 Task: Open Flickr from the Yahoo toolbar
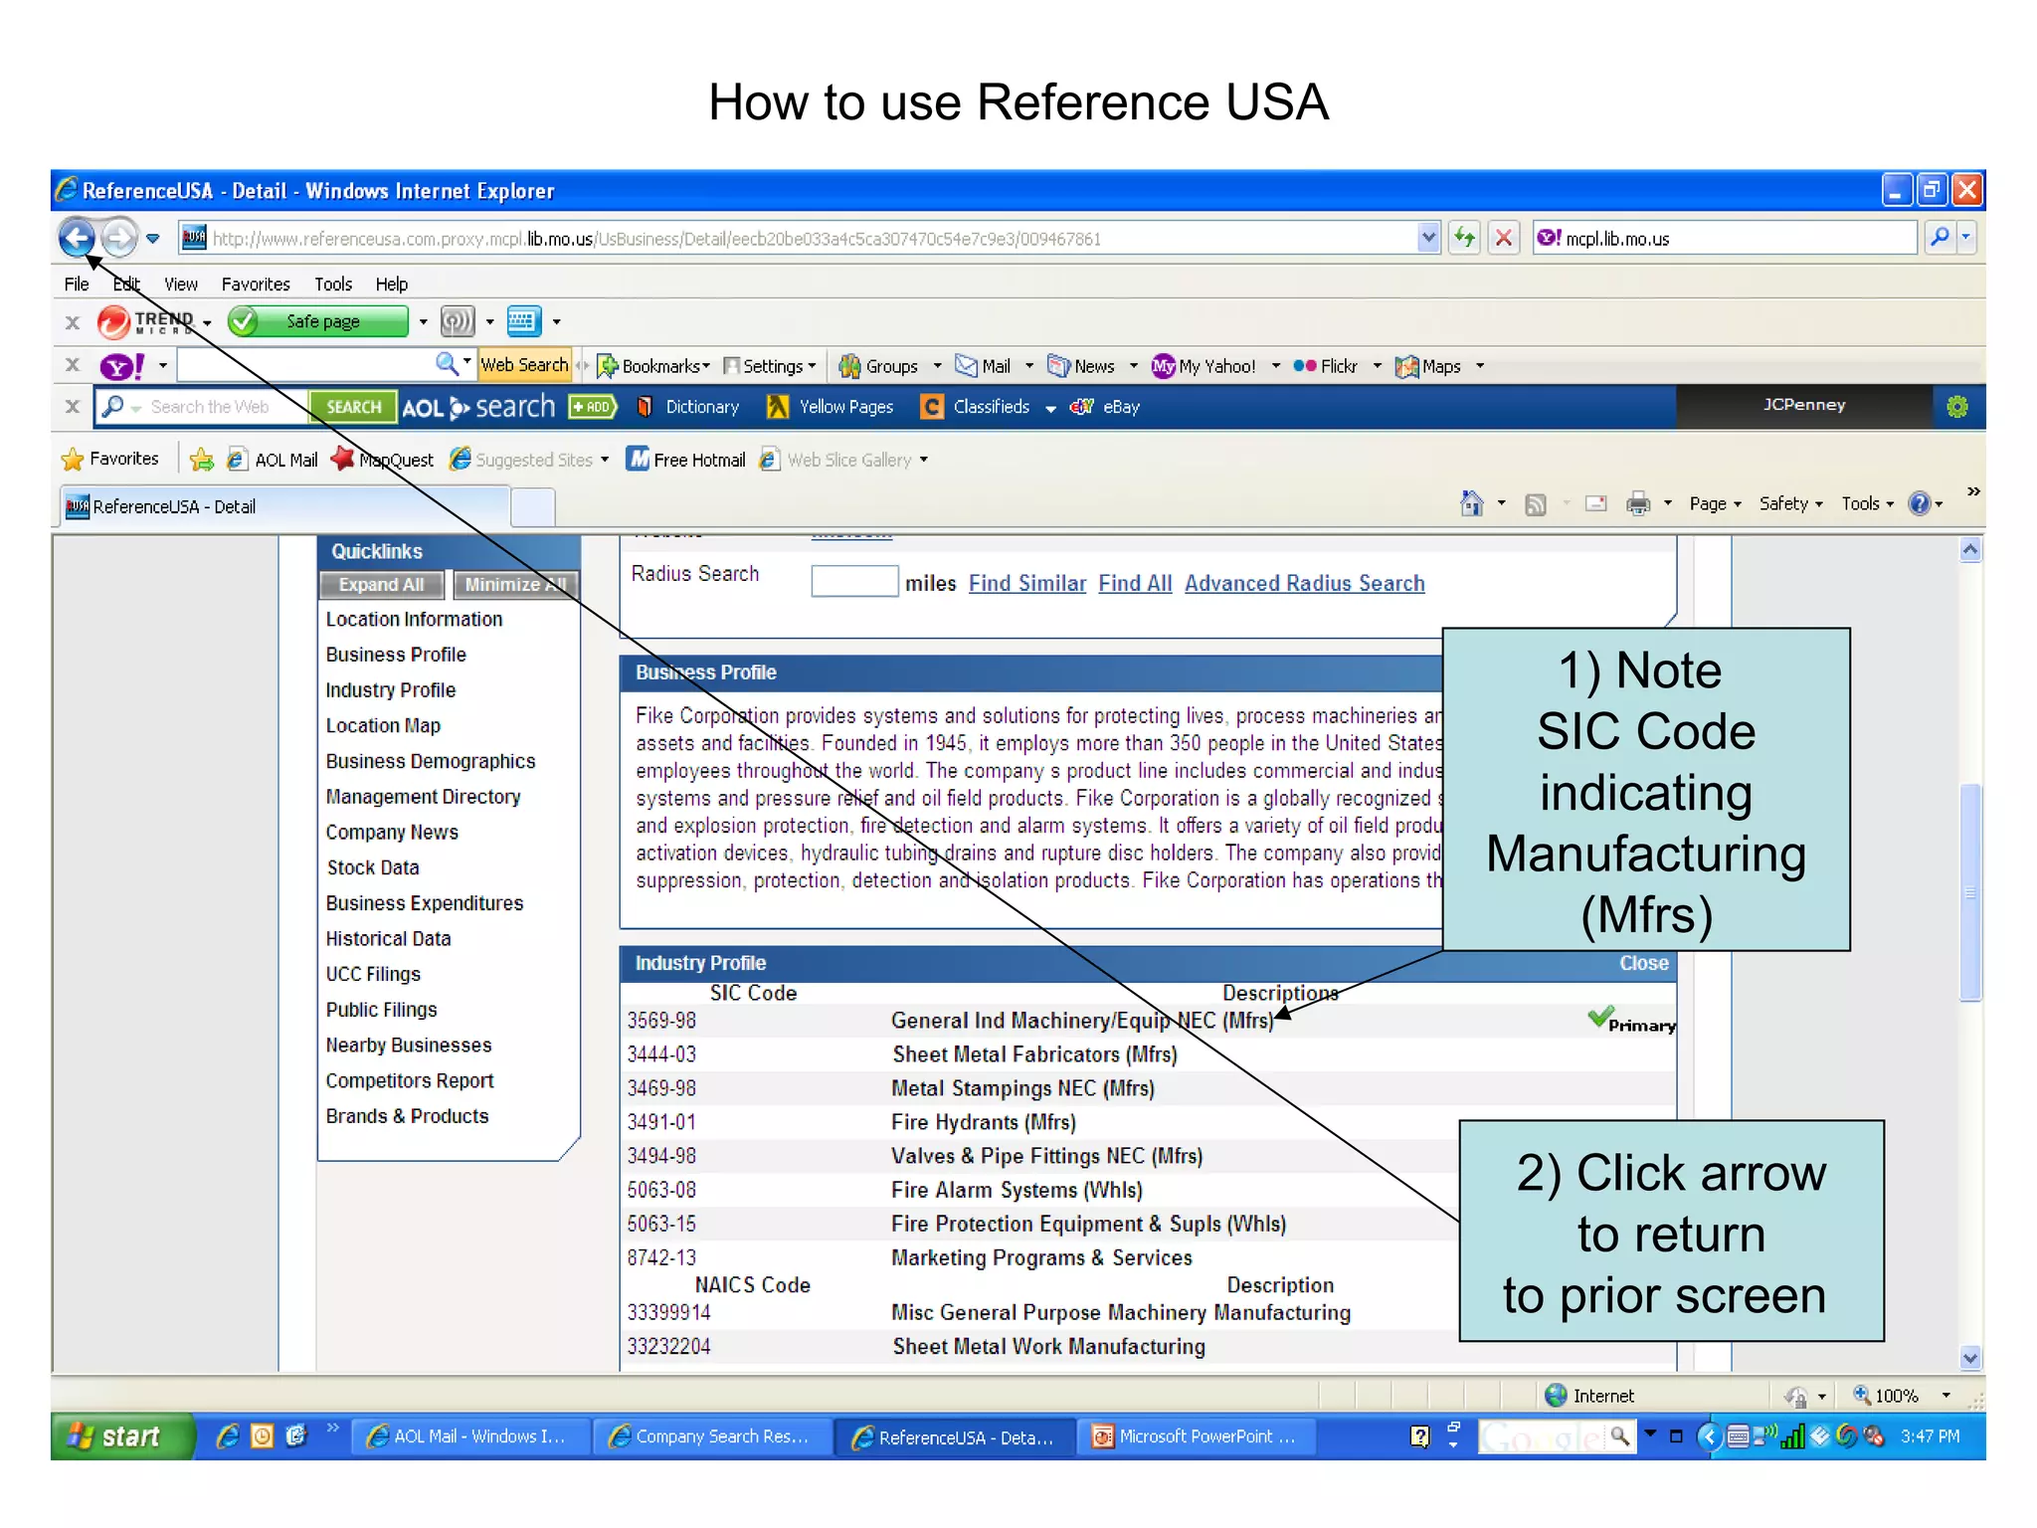click(1325, 366)
